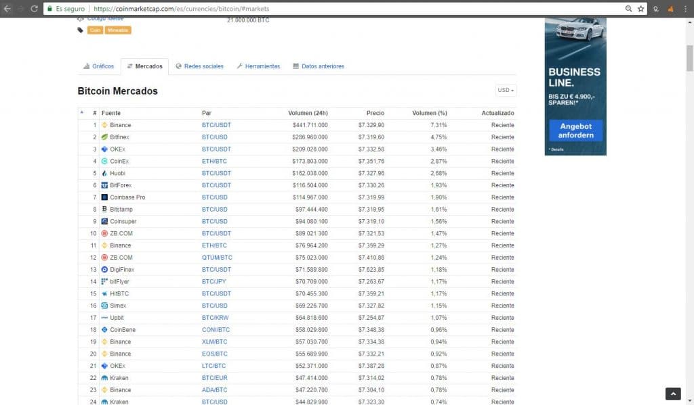Click the Huobi flame logo
The height and width of the screenshot is (405, 694).
(104, 173)
